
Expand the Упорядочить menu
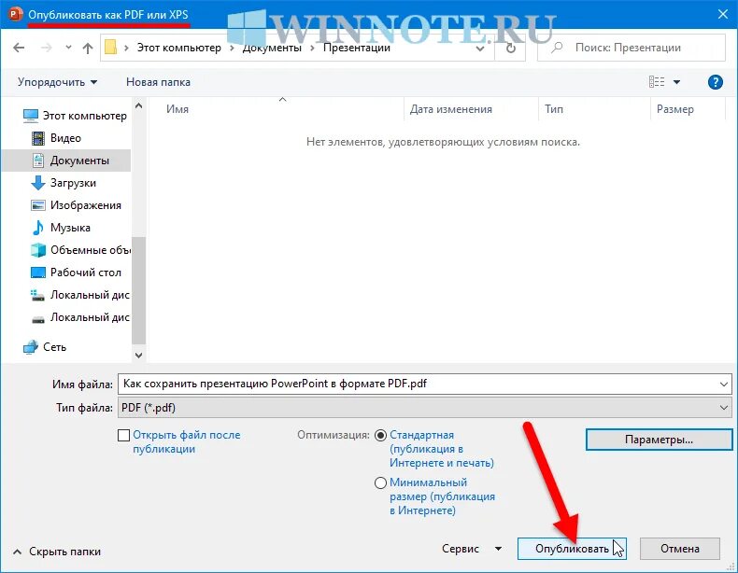pos(57,82)
